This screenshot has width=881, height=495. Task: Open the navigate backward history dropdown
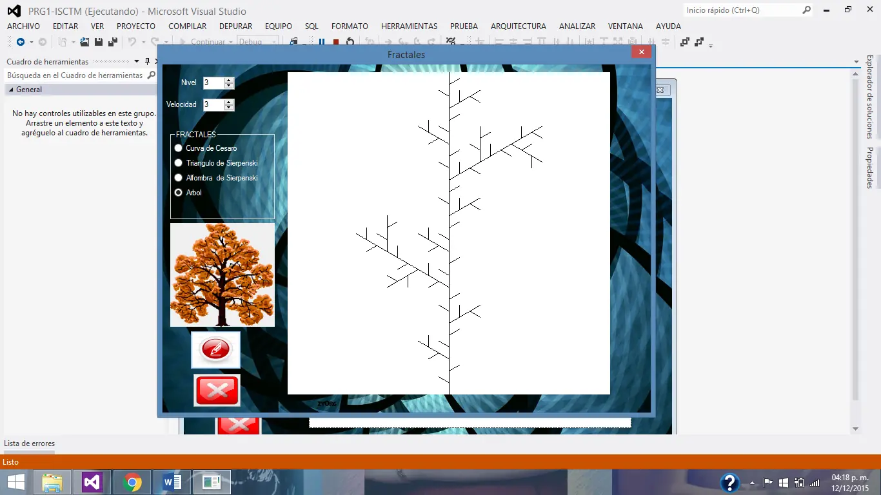[x=31, y=43]
